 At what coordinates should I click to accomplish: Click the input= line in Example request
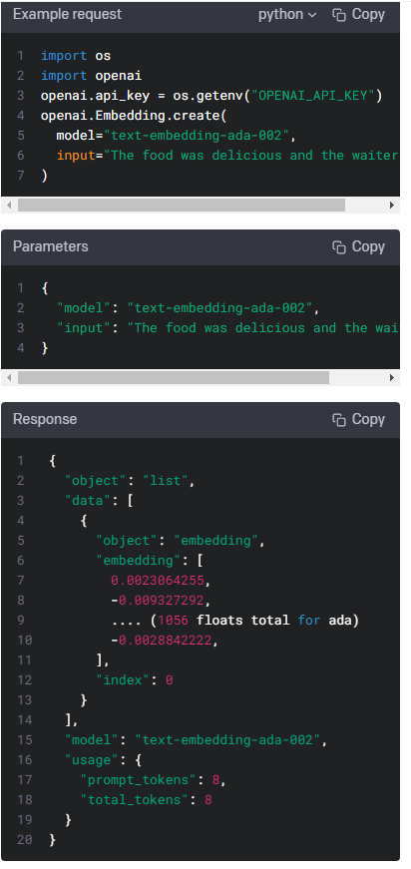click(227, 156)
